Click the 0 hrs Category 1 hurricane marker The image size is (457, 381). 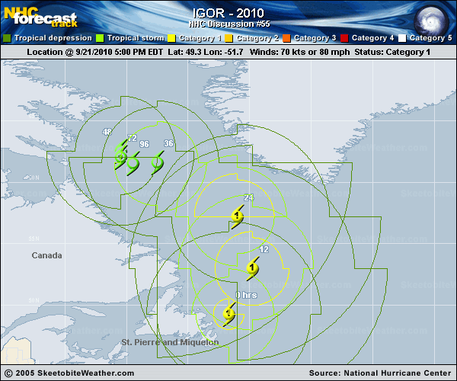point(228,314)
